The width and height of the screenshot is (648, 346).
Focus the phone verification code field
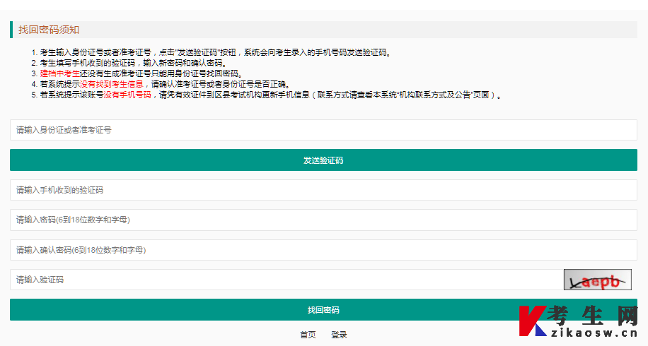pyautogui.click(x=323, y=190)
